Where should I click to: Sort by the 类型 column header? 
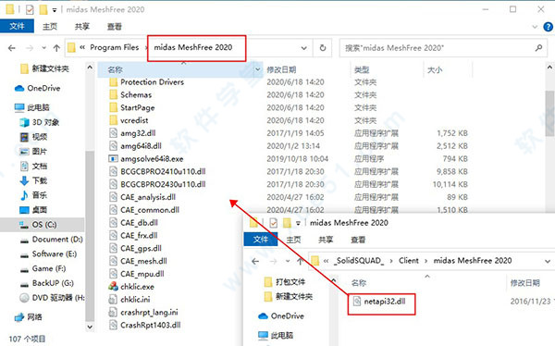pyautogui.click(x=362, y=69)
